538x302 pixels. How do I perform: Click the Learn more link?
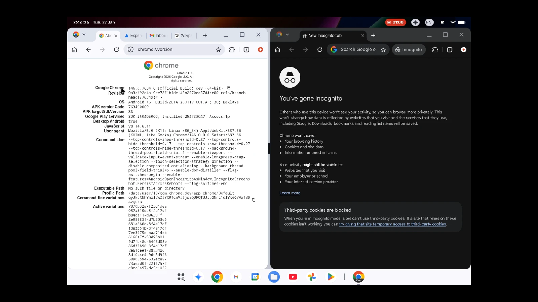290,193
